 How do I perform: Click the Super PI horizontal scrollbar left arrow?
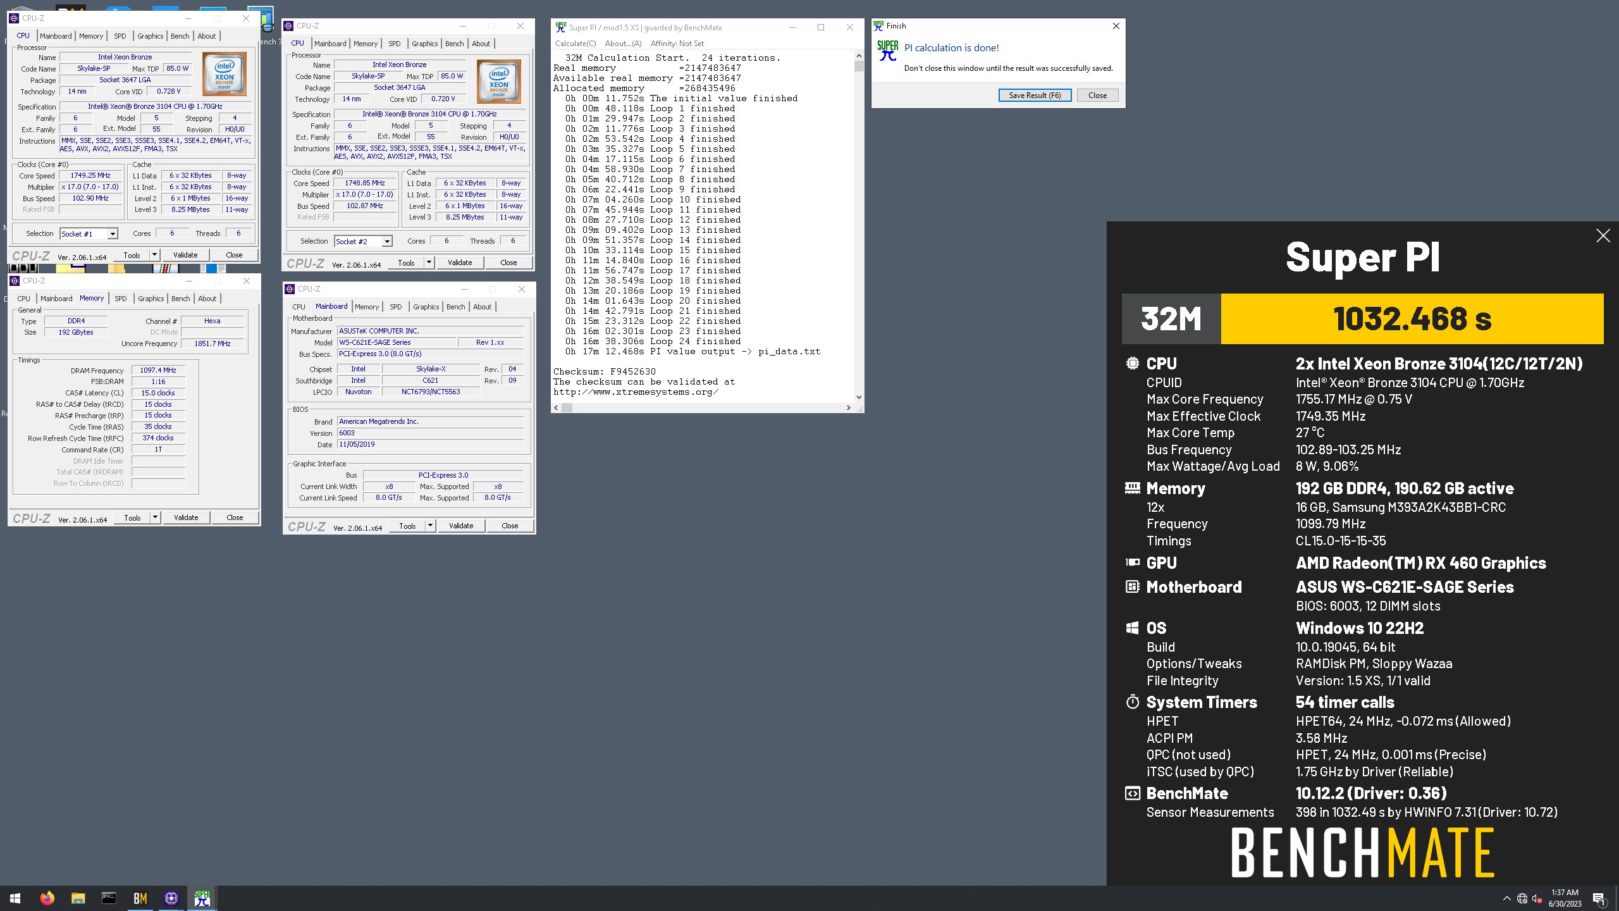click(557, 408)
